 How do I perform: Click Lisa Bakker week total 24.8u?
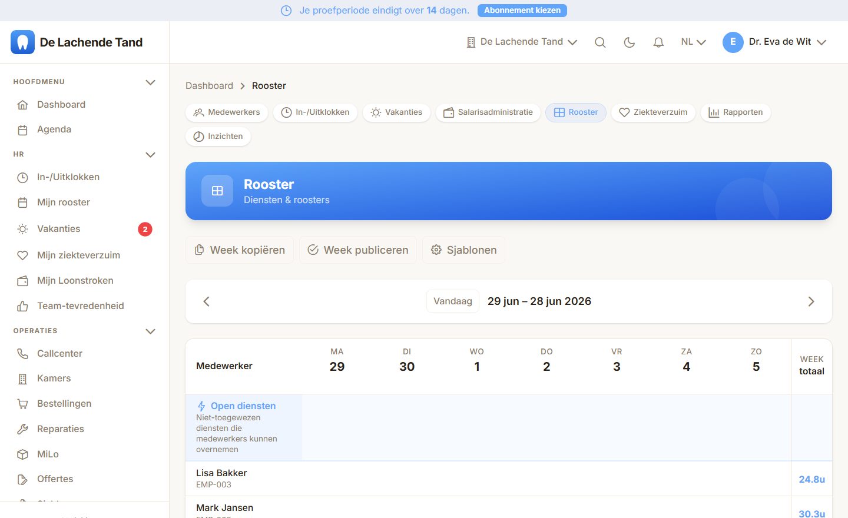[811, 480]
